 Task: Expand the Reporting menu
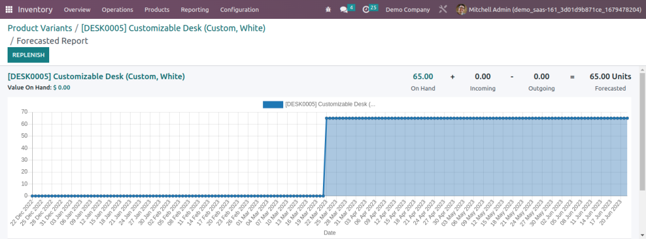(195, 9)
